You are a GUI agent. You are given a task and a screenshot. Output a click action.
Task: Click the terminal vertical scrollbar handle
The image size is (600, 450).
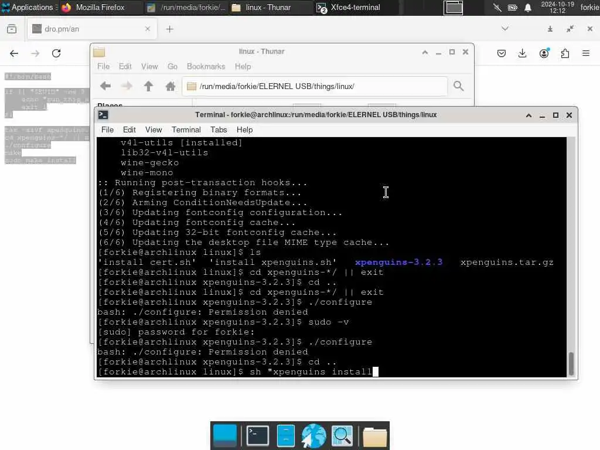(571, 363)
